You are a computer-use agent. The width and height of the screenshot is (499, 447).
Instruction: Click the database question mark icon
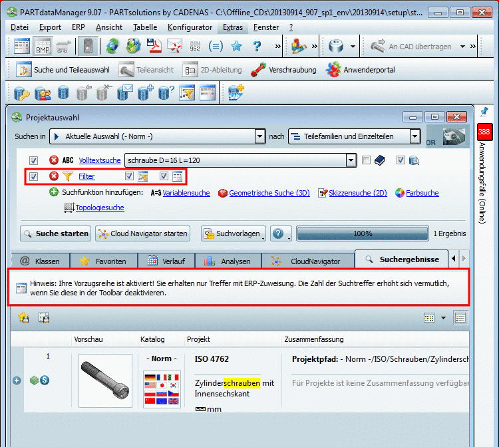[x=166, y=92]
